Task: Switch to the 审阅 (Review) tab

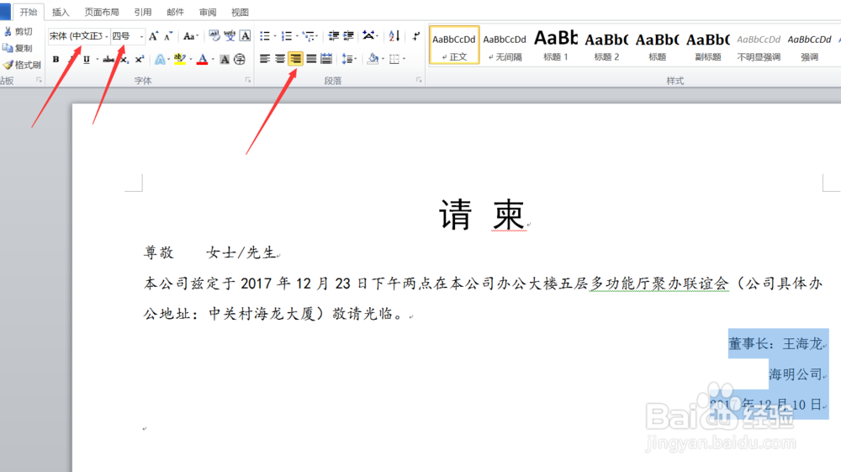Action: (208, 12)
